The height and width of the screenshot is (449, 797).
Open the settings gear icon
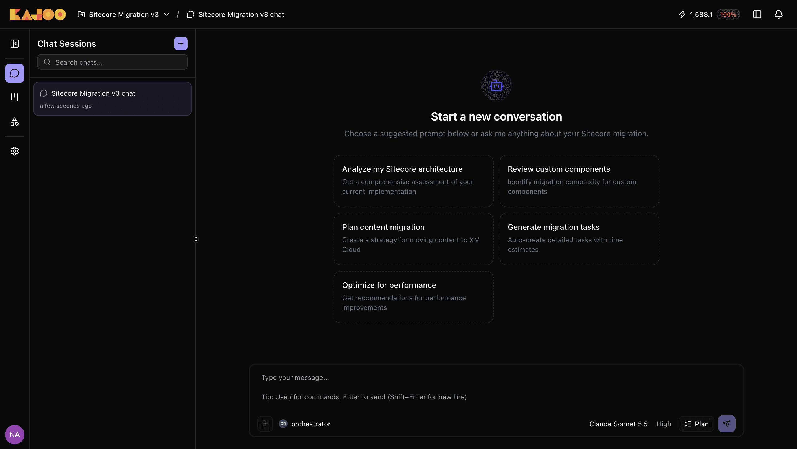[15, 151]
